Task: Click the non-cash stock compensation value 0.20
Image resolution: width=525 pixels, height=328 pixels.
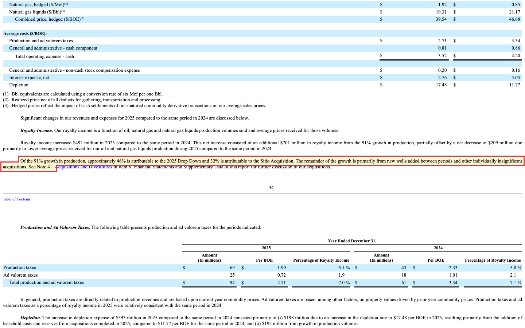Action: (442, 70)
